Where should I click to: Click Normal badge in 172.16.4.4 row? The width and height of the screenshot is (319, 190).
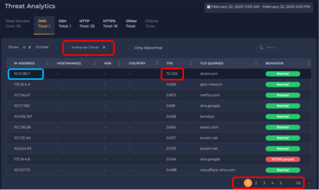(283, 84)
